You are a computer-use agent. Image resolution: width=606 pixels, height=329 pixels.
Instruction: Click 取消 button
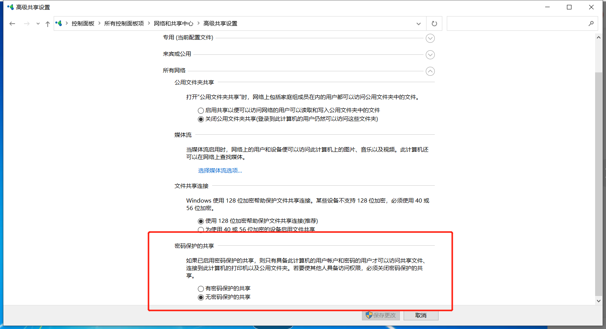coord(421,315)
